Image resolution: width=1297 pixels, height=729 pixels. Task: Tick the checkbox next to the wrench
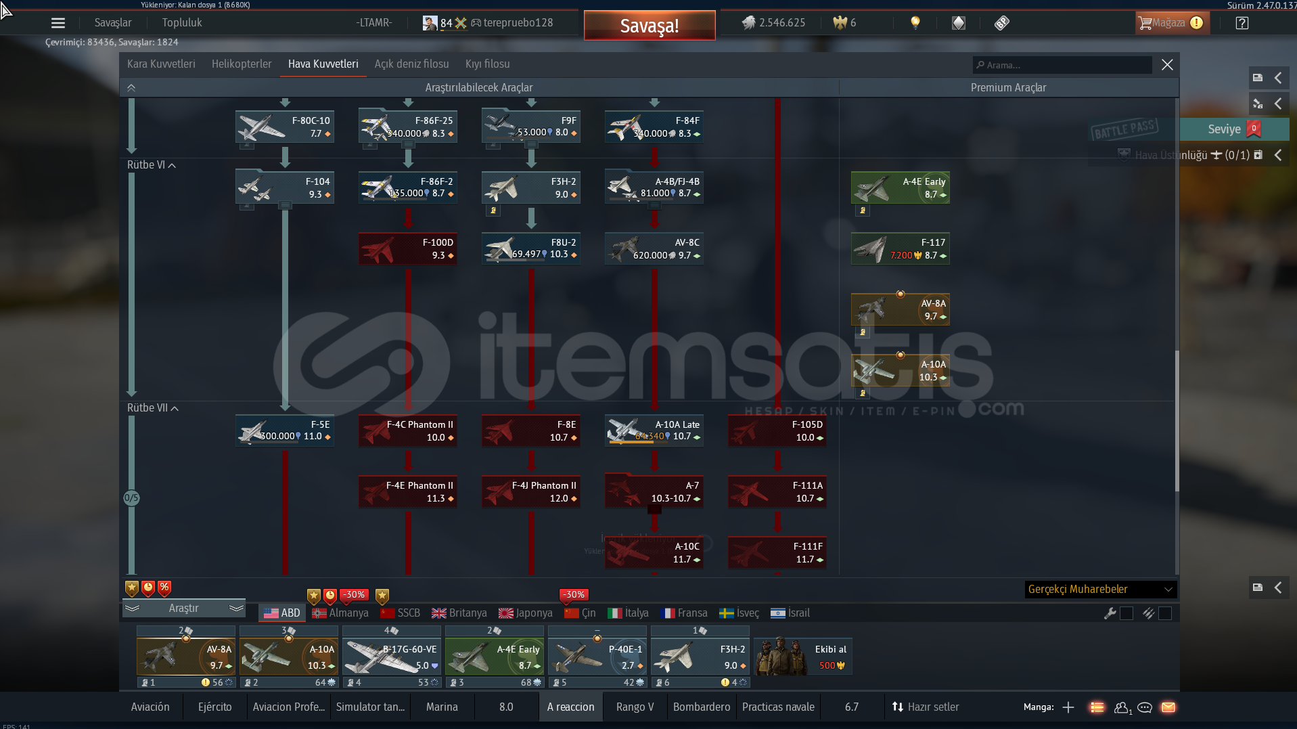point(1127,613)
